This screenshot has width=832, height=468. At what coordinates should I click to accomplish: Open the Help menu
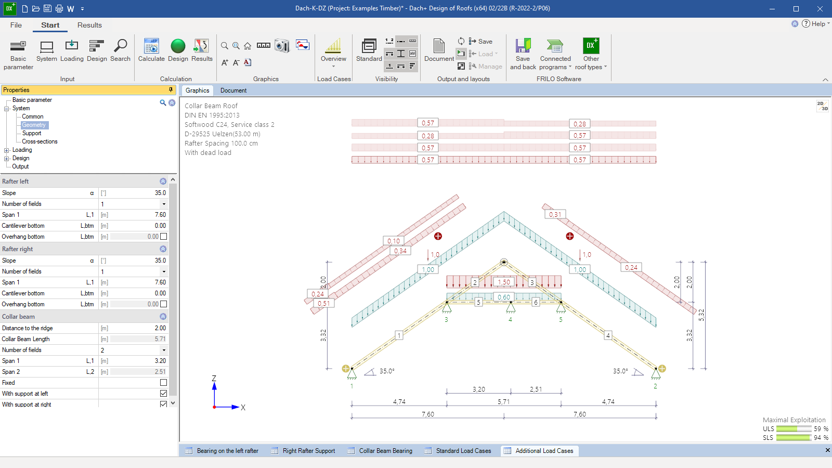pos(816,23)
